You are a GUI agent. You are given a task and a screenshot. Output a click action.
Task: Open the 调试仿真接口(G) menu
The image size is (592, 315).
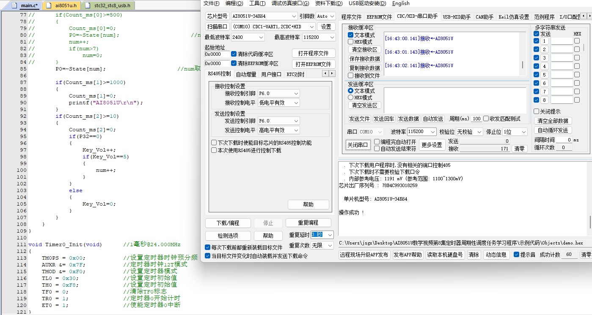pos(290,3)
